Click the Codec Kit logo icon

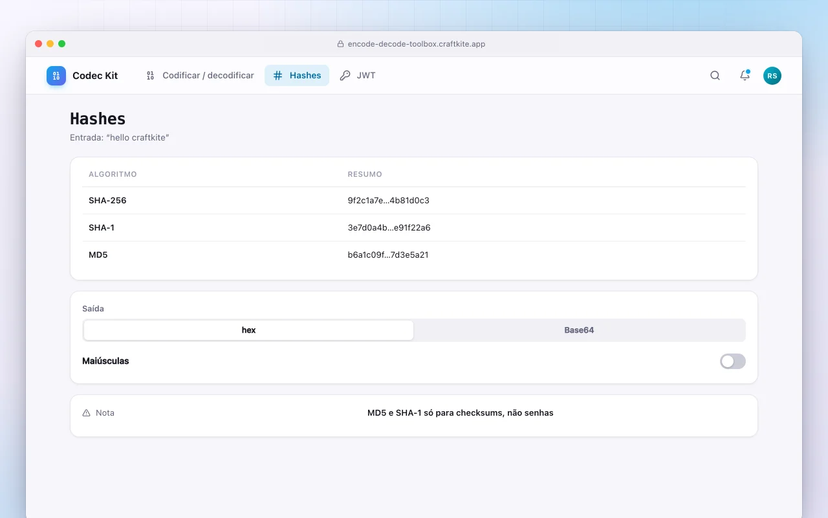tap(56, 76)
